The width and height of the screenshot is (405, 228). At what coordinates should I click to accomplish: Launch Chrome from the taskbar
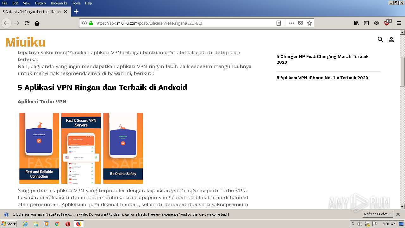(x=57, y=224)
